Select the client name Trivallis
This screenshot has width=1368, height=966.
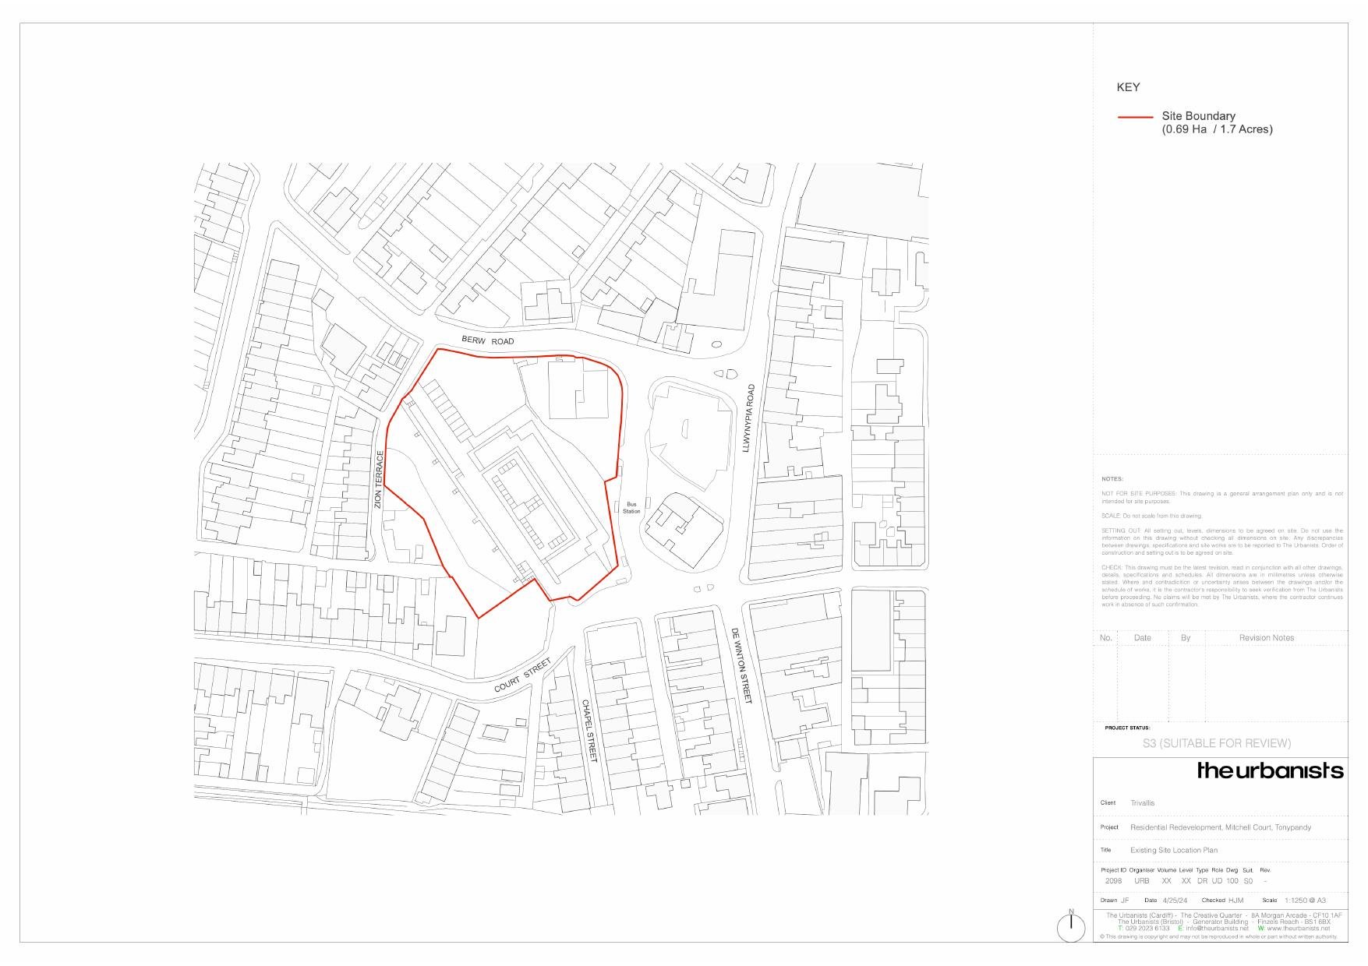pyautogui.click(x=1142, y=802)
